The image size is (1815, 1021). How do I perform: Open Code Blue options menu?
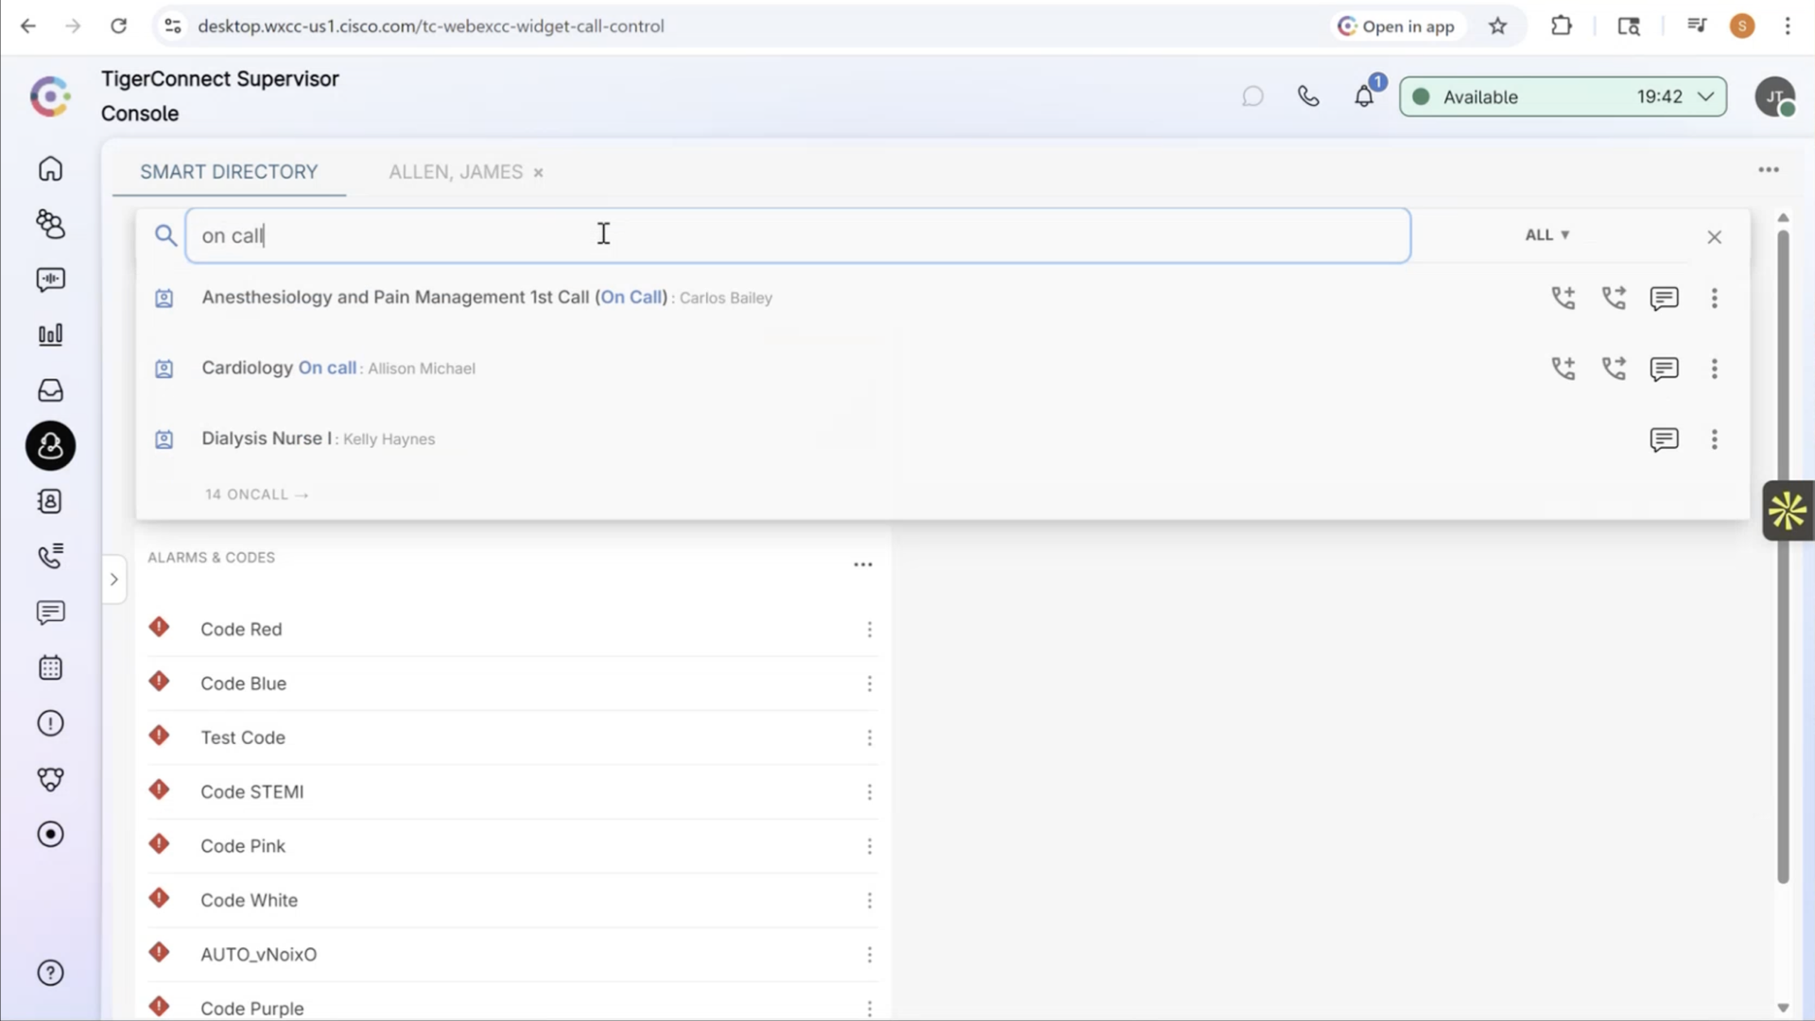[869, 684]
